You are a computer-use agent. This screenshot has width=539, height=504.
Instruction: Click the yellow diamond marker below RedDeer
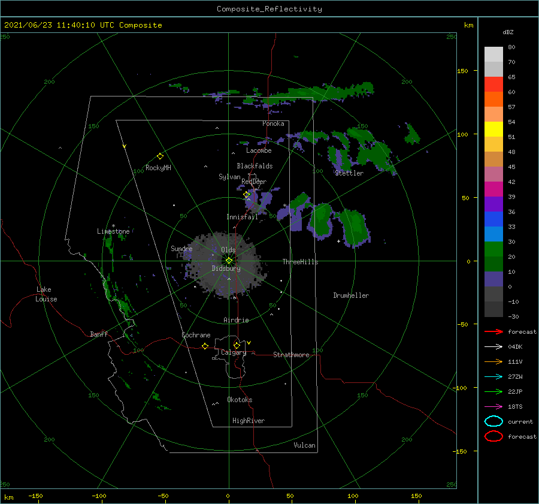(247, 195)
